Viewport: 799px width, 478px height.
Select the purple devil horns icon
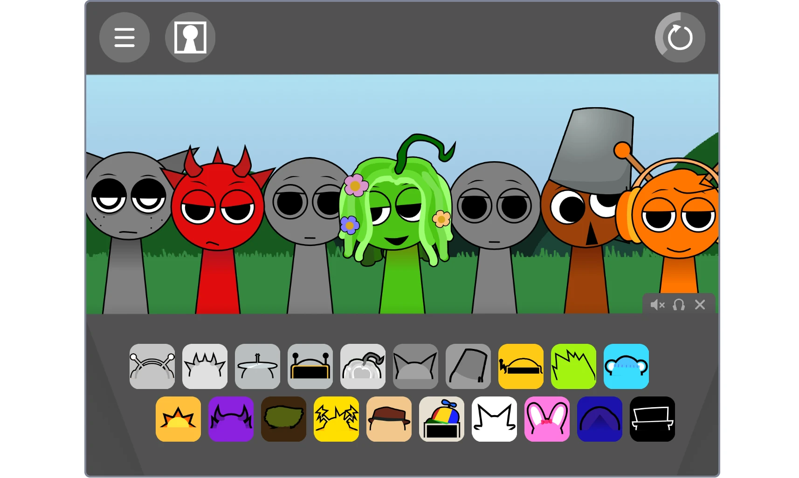click(231, 418)
